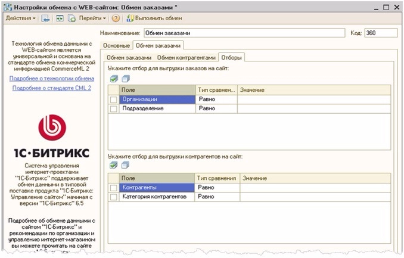Image resolution: width=404 pixels, height=258 pixels.
Task: Enable the Организации filter checkbox
Action: pyautogui.click(x=114, y=100)
